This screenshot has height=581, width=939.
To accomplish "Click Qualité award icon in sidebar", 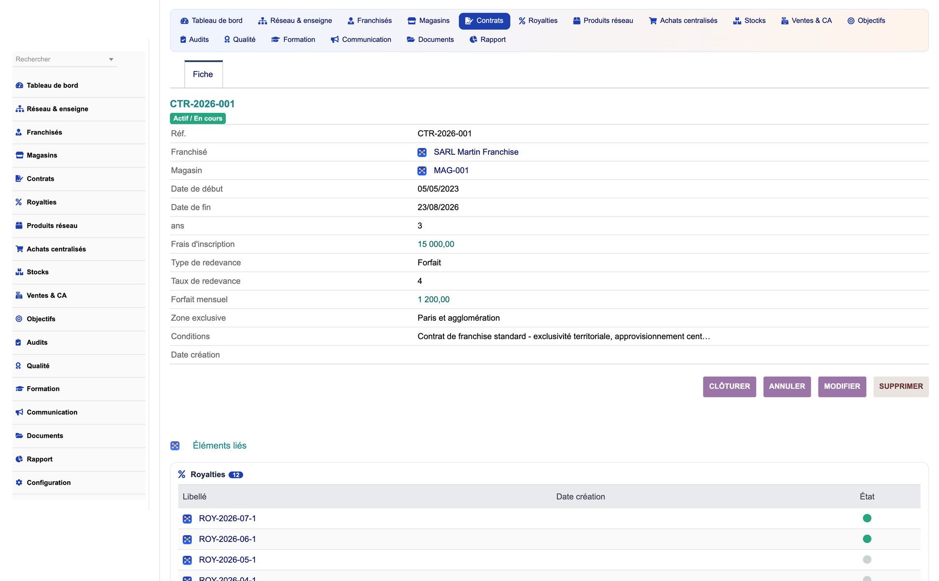I will 18,366.
